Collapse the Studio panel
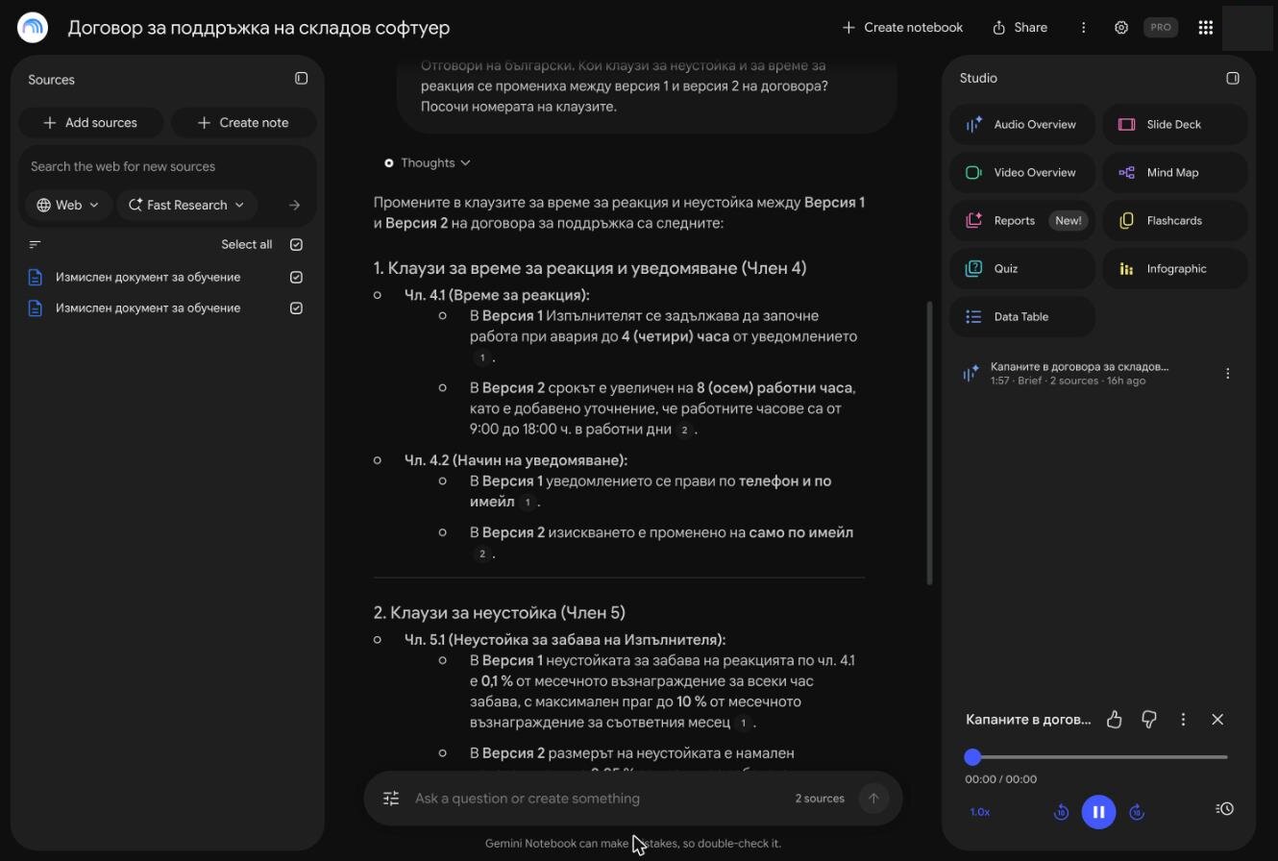The width and height of the screenshot is (1278, 861). 1233,78
